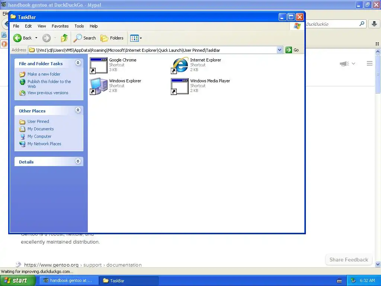This screenshot has width=381, height=286.
Task: Expand the Details panel
Action: coord(78,161)
